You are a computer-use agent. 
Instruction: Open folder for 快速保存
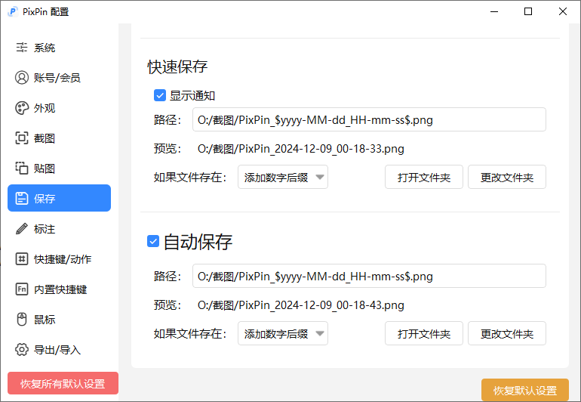click(424, 177)
